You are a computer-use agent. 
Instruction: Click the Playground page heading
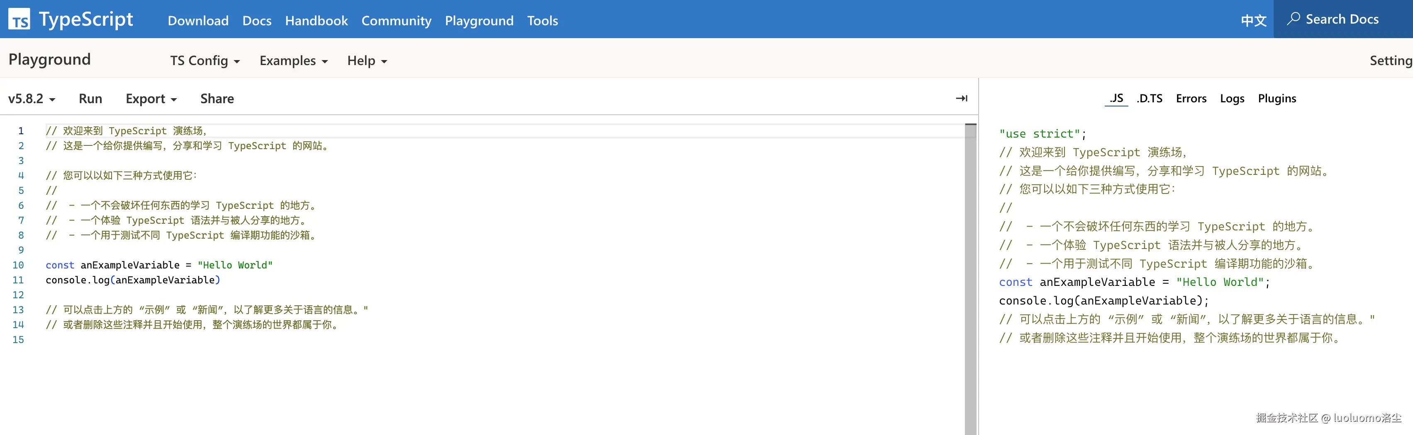pos(49,59)
